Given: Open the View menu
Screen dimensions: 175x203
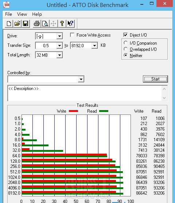Looking at the screenshot, I should [x=22, y=14].
